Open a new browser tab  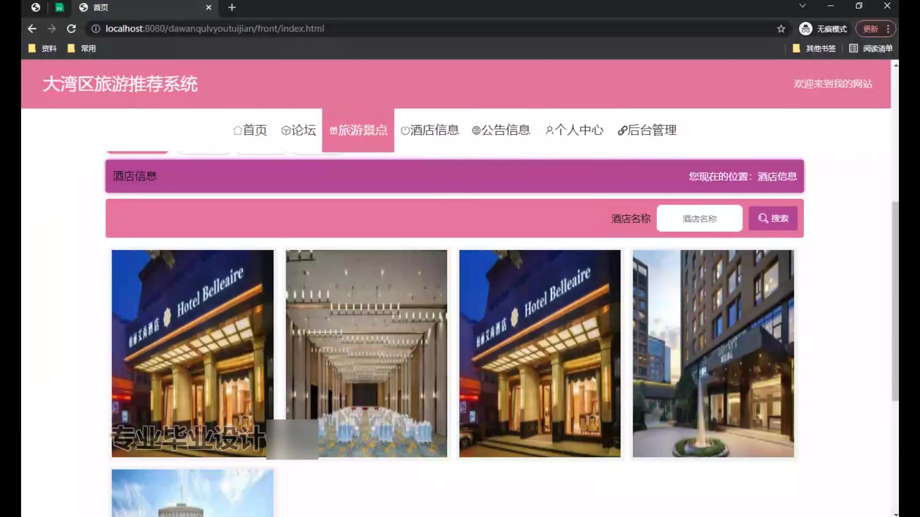232,7
